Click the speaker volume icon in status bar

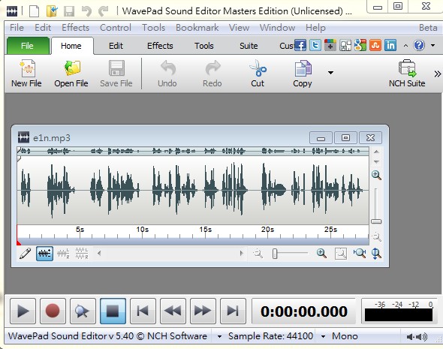[x=417, y=336]
